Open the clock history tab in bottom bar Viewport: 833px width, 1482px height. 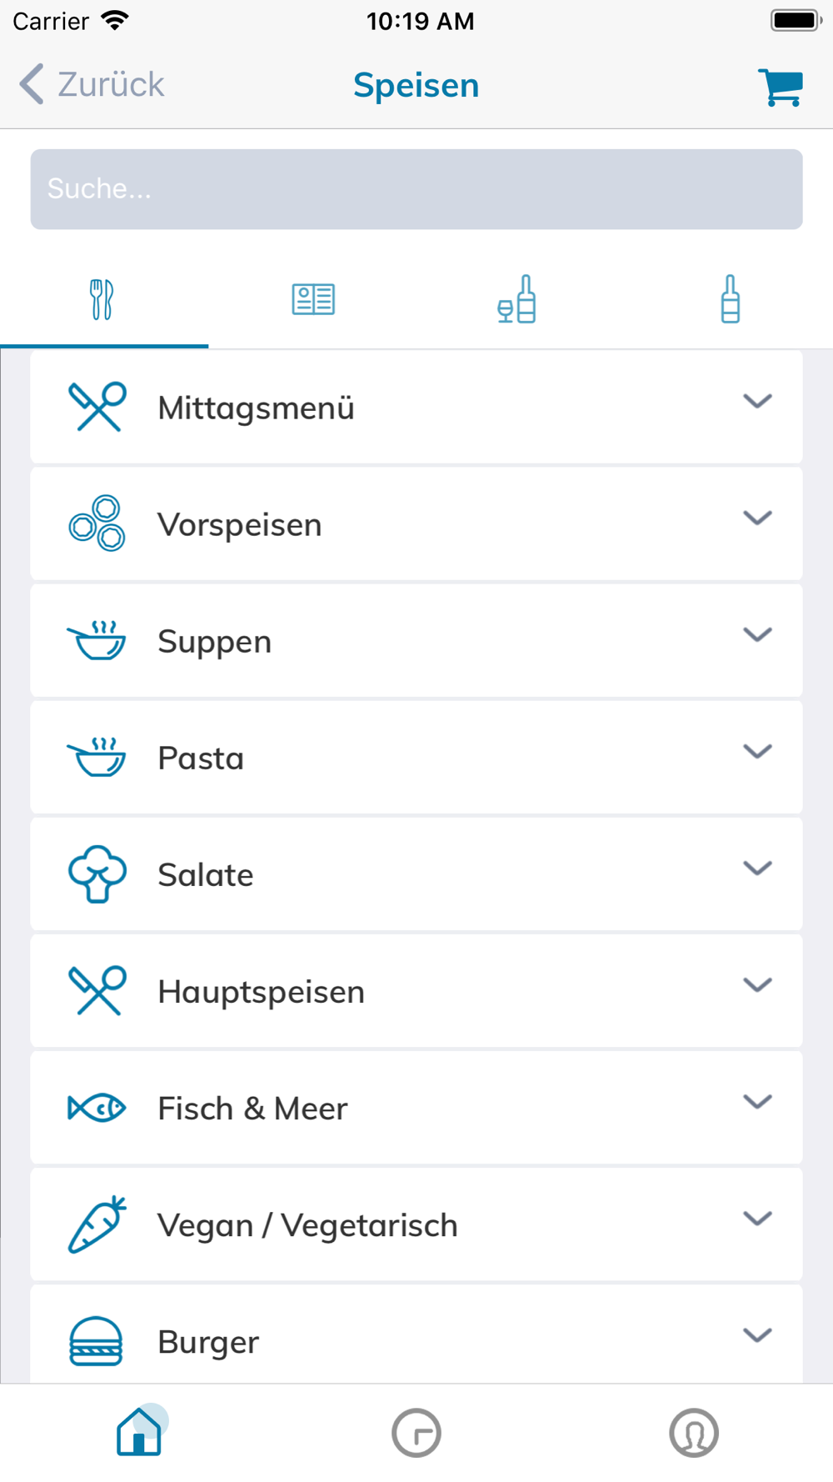tap(416, 1433)
